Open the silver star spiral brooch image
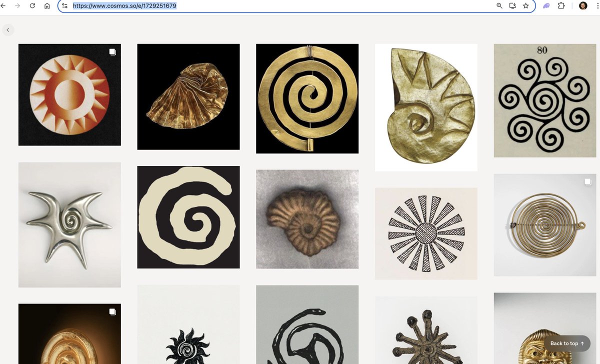This screenshot has height=364, width=600. click(x=69, y=224)
